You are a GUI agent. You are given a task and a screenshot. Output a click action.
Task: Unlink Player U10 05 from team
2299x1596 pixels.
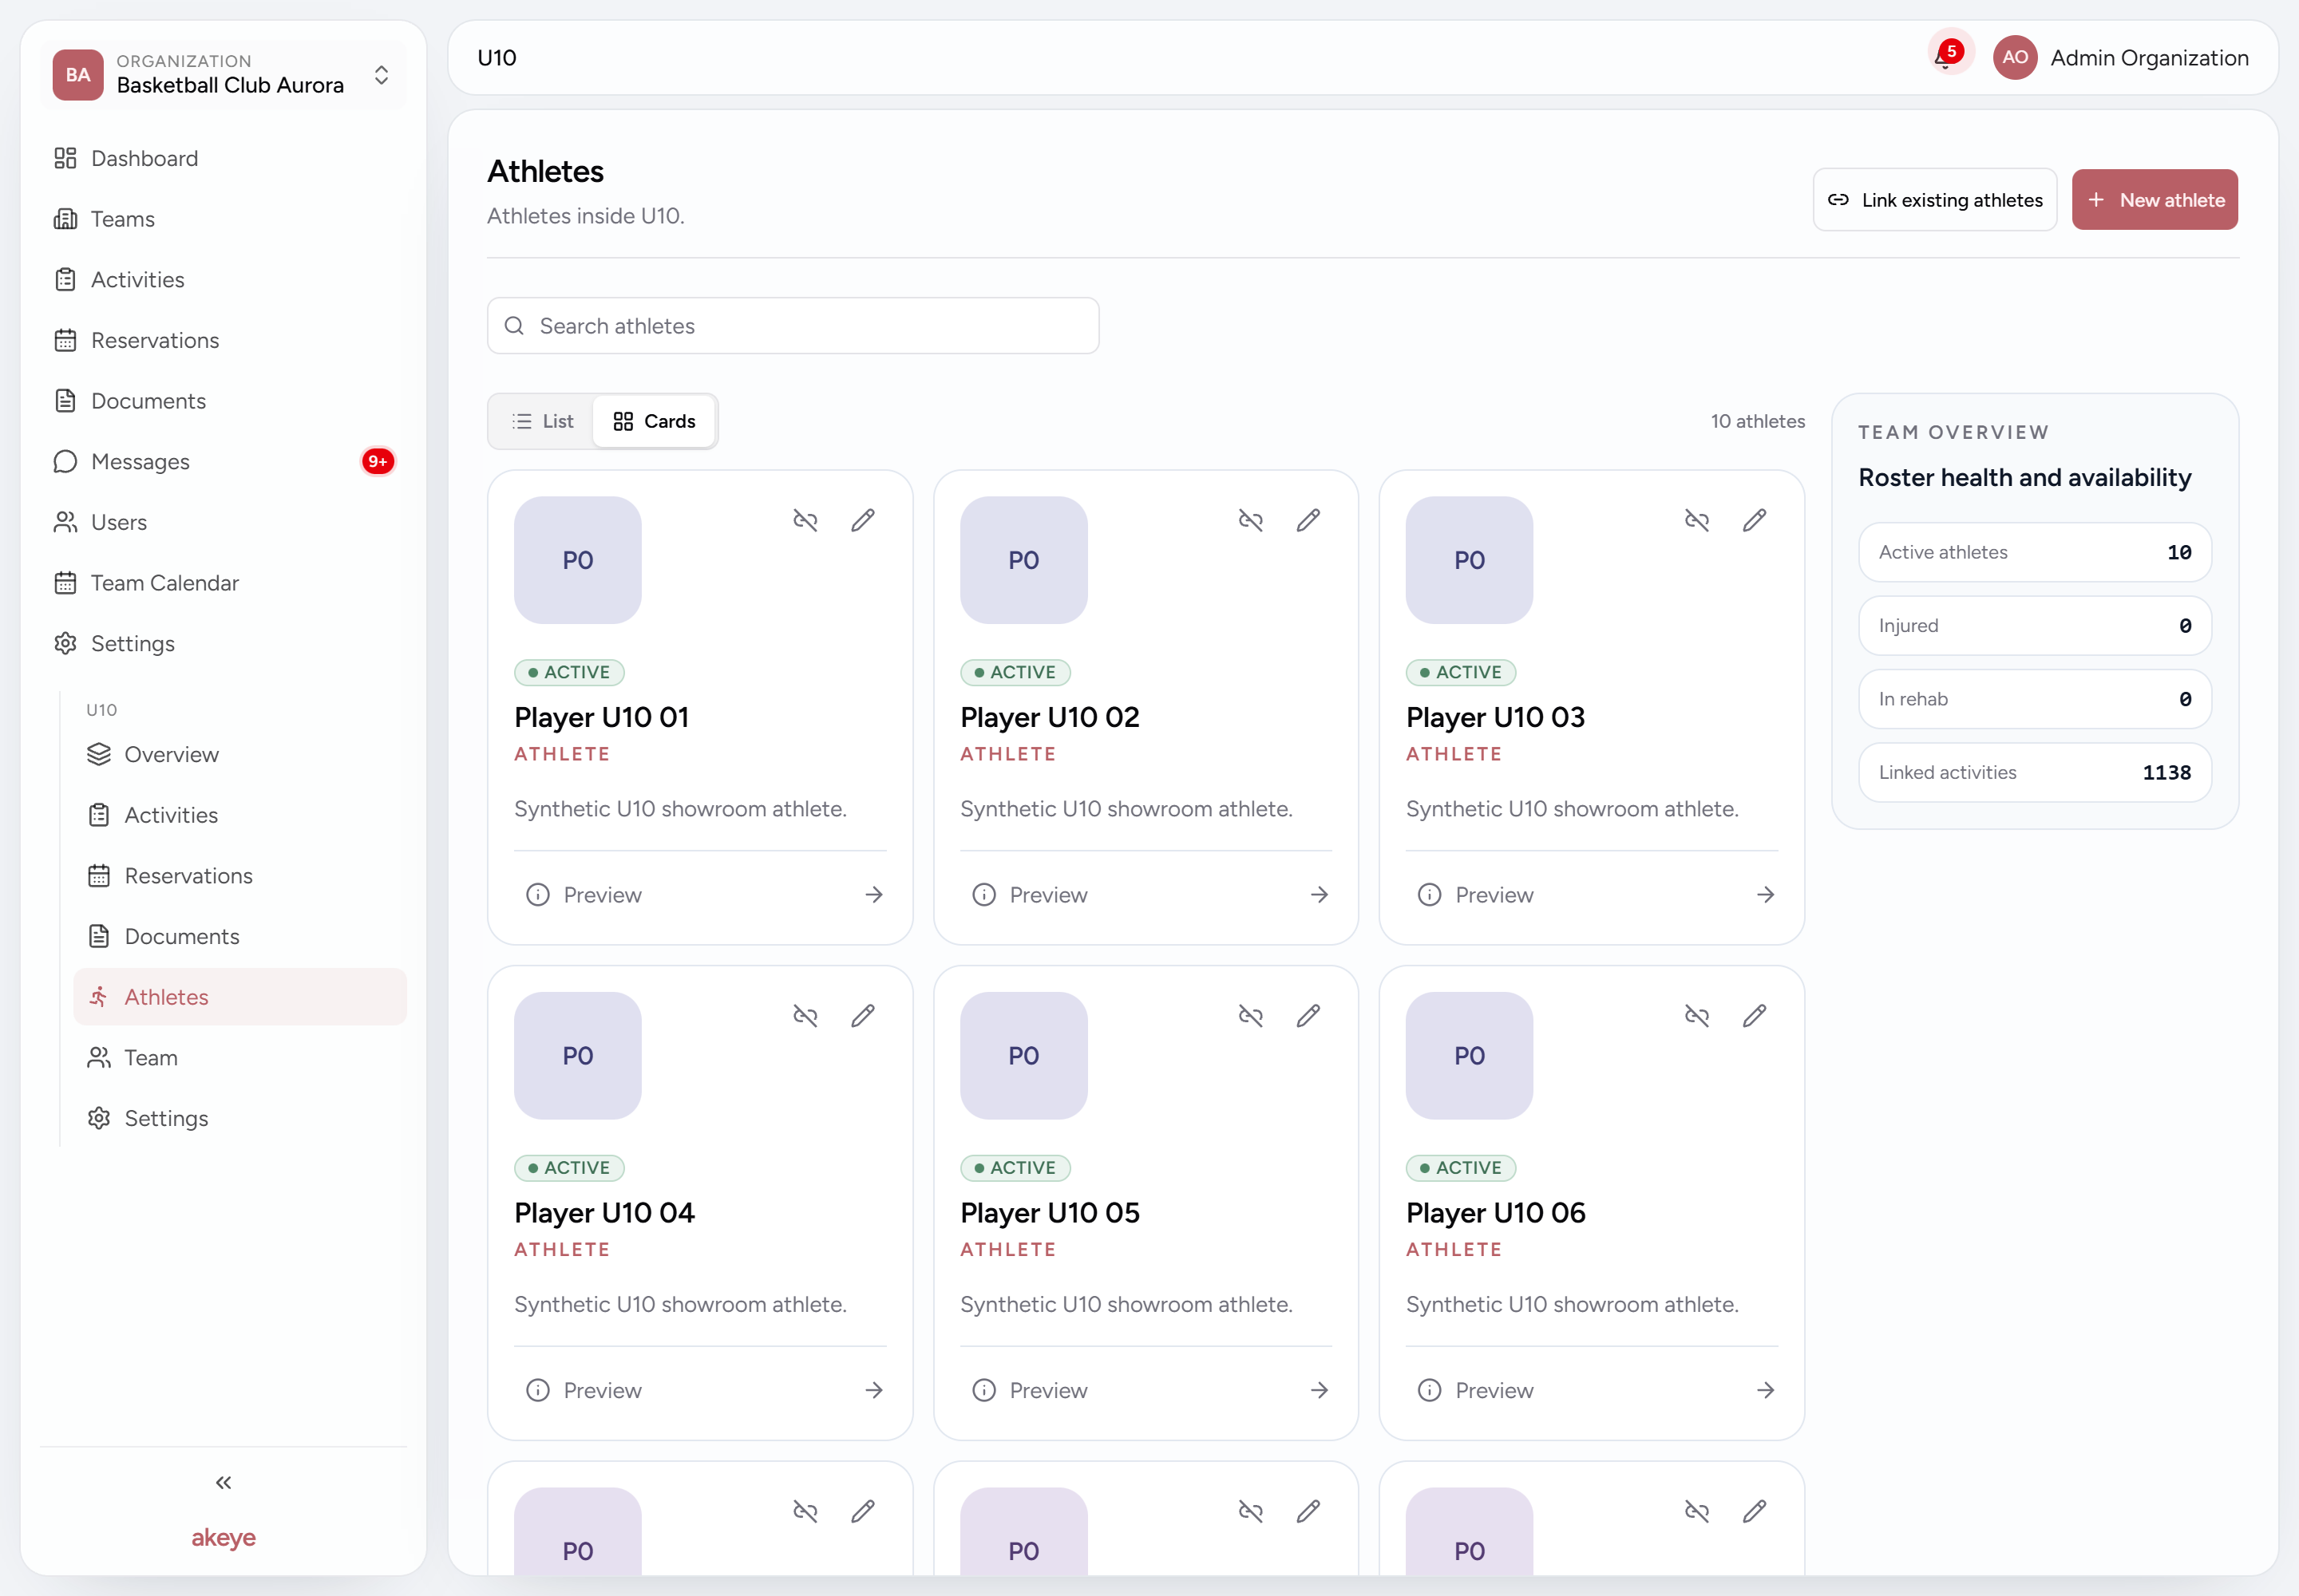coord(1251,1016)
